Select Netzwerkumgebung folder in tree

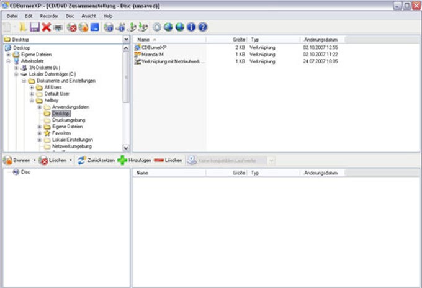click(72, 146)
